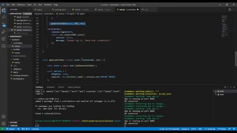This screenshot has height=133, width=237.
Task: Click the notifications bell in the status bar
Action: 234,129
